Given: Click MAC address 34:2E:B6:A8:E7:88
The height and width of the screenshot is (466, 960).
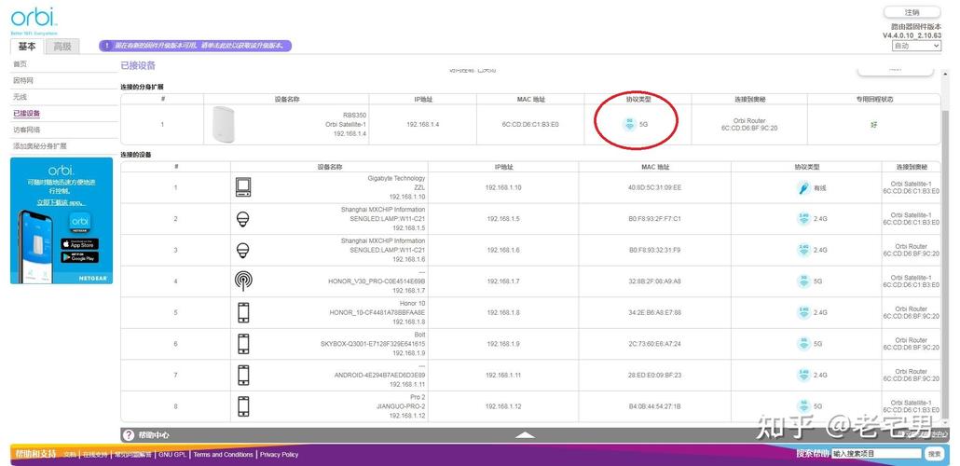Looking at the screenshot, I should pyautogui.click(x=655, y=313).
